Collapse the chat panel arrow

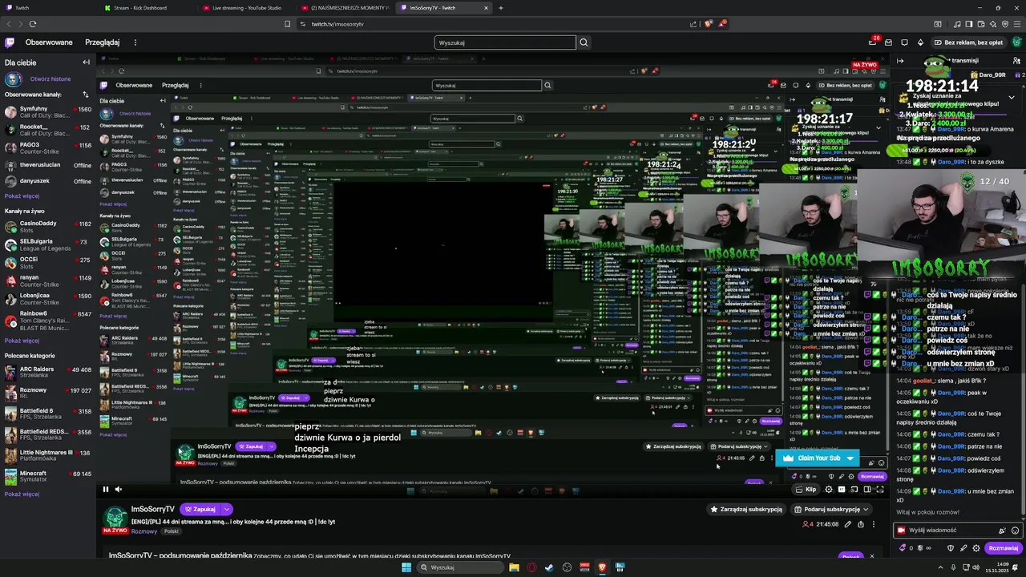[900, 61]
